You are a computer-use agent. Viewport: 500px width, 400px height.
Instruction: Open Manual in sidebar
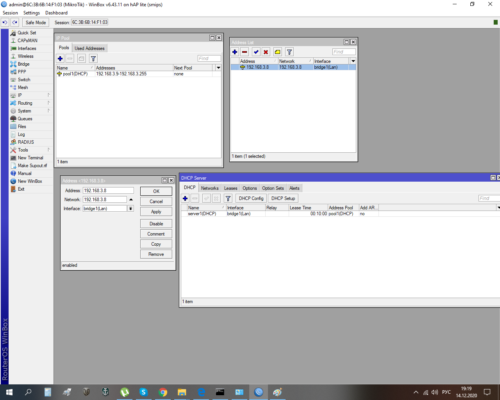click(25, 173)
